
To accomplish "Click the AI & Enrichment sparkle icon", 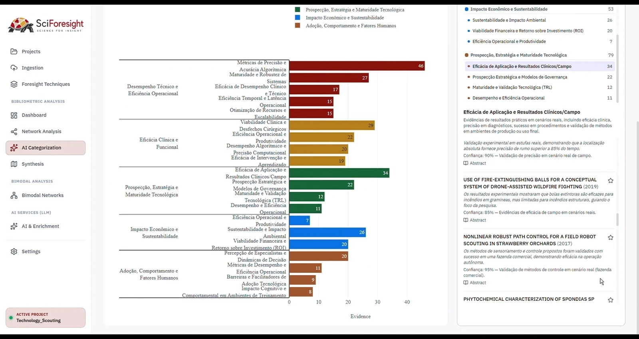I will [x=14, y=226].
